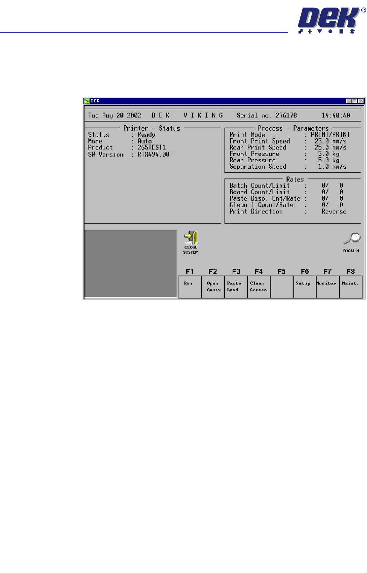Click the Mode : Auto row
This screenshot has height=574, width=367.
[x=120, y=141]
